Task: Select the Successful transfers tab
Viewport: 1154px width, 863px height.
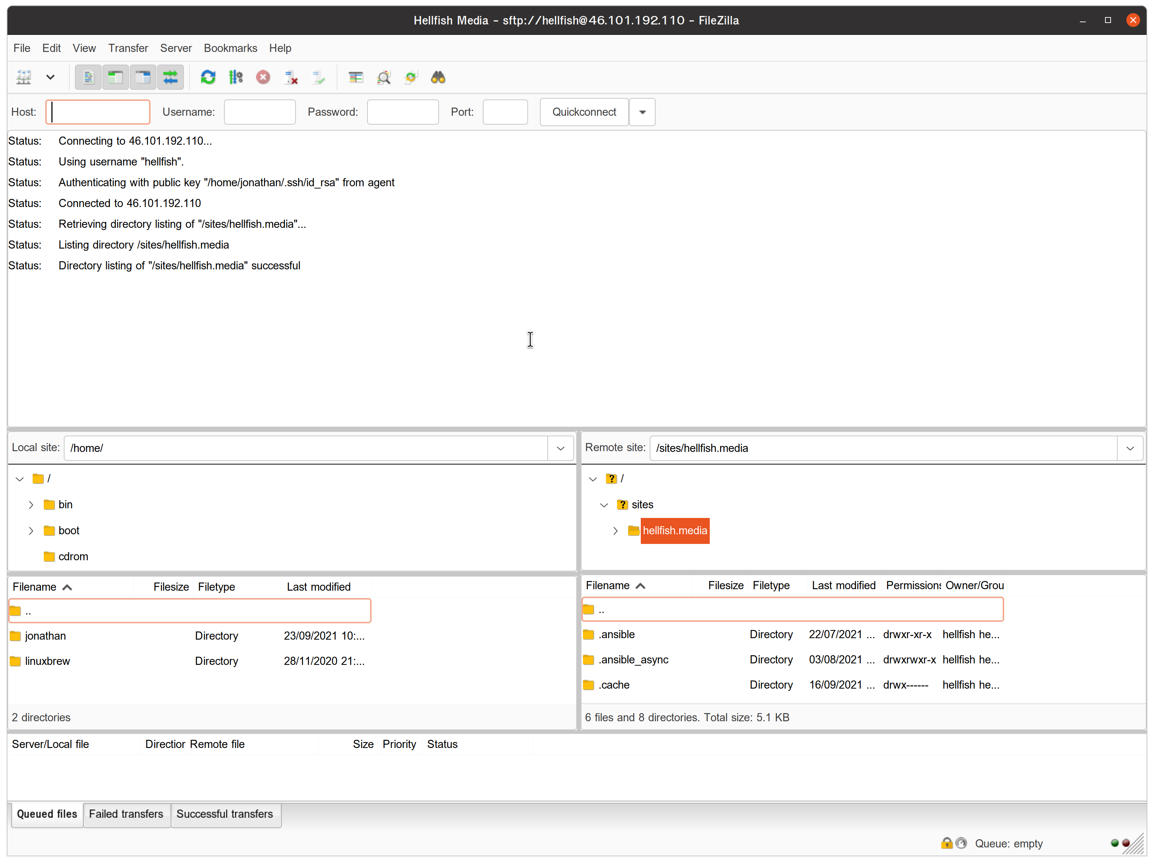Action: coord(225,814)
